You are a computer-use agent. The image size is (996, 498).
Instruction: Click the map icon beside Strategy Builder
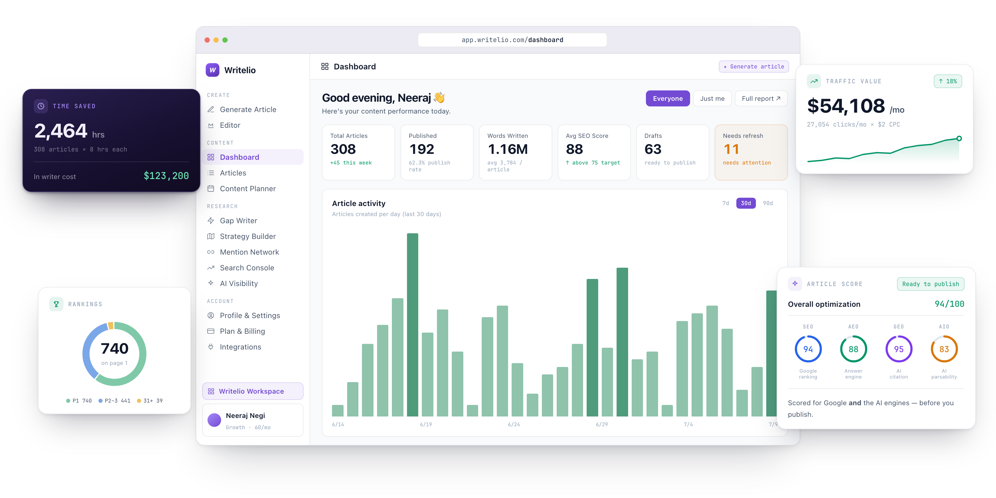click(211, 236)
